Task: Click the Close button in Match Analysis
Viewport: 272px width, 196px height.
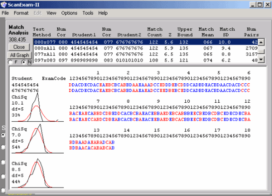Action: [19, 47]
